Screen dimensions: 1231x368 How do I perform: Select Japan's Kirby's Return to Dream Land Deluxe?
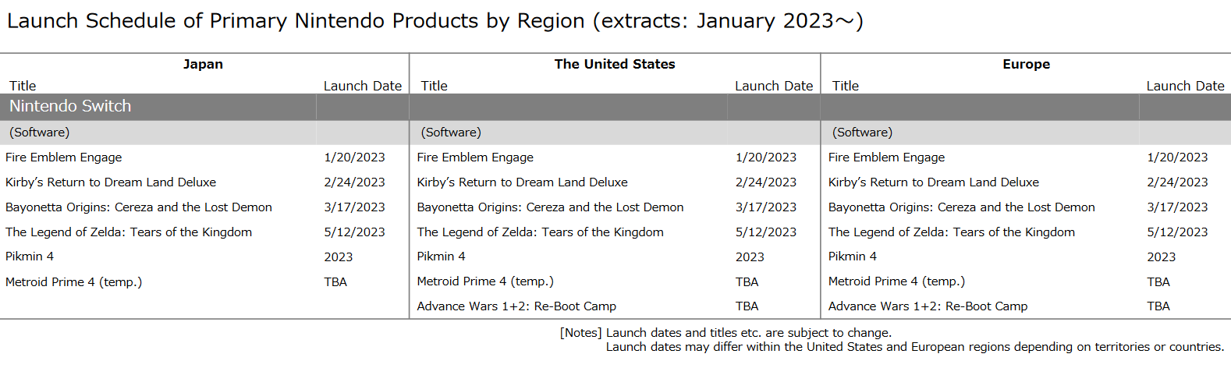[x=111, y=182]
